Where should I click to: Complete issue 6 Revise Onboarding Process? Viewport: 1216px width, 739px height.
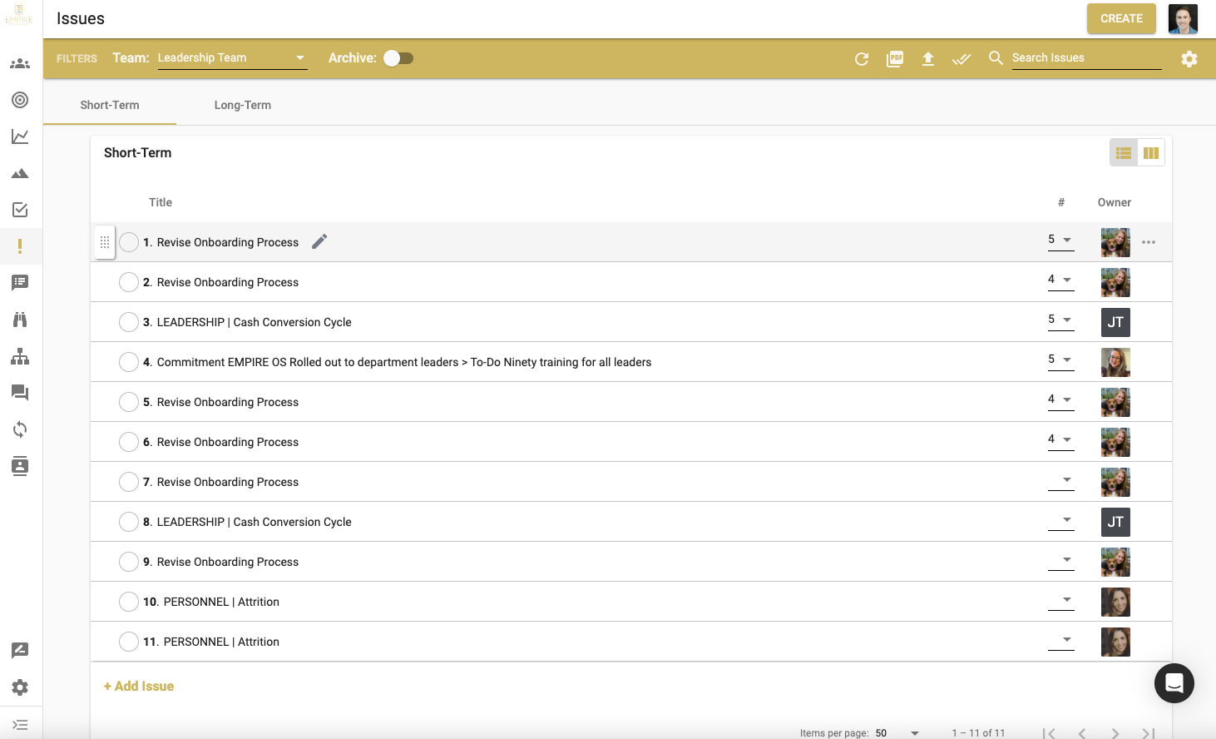click(129, 442)
